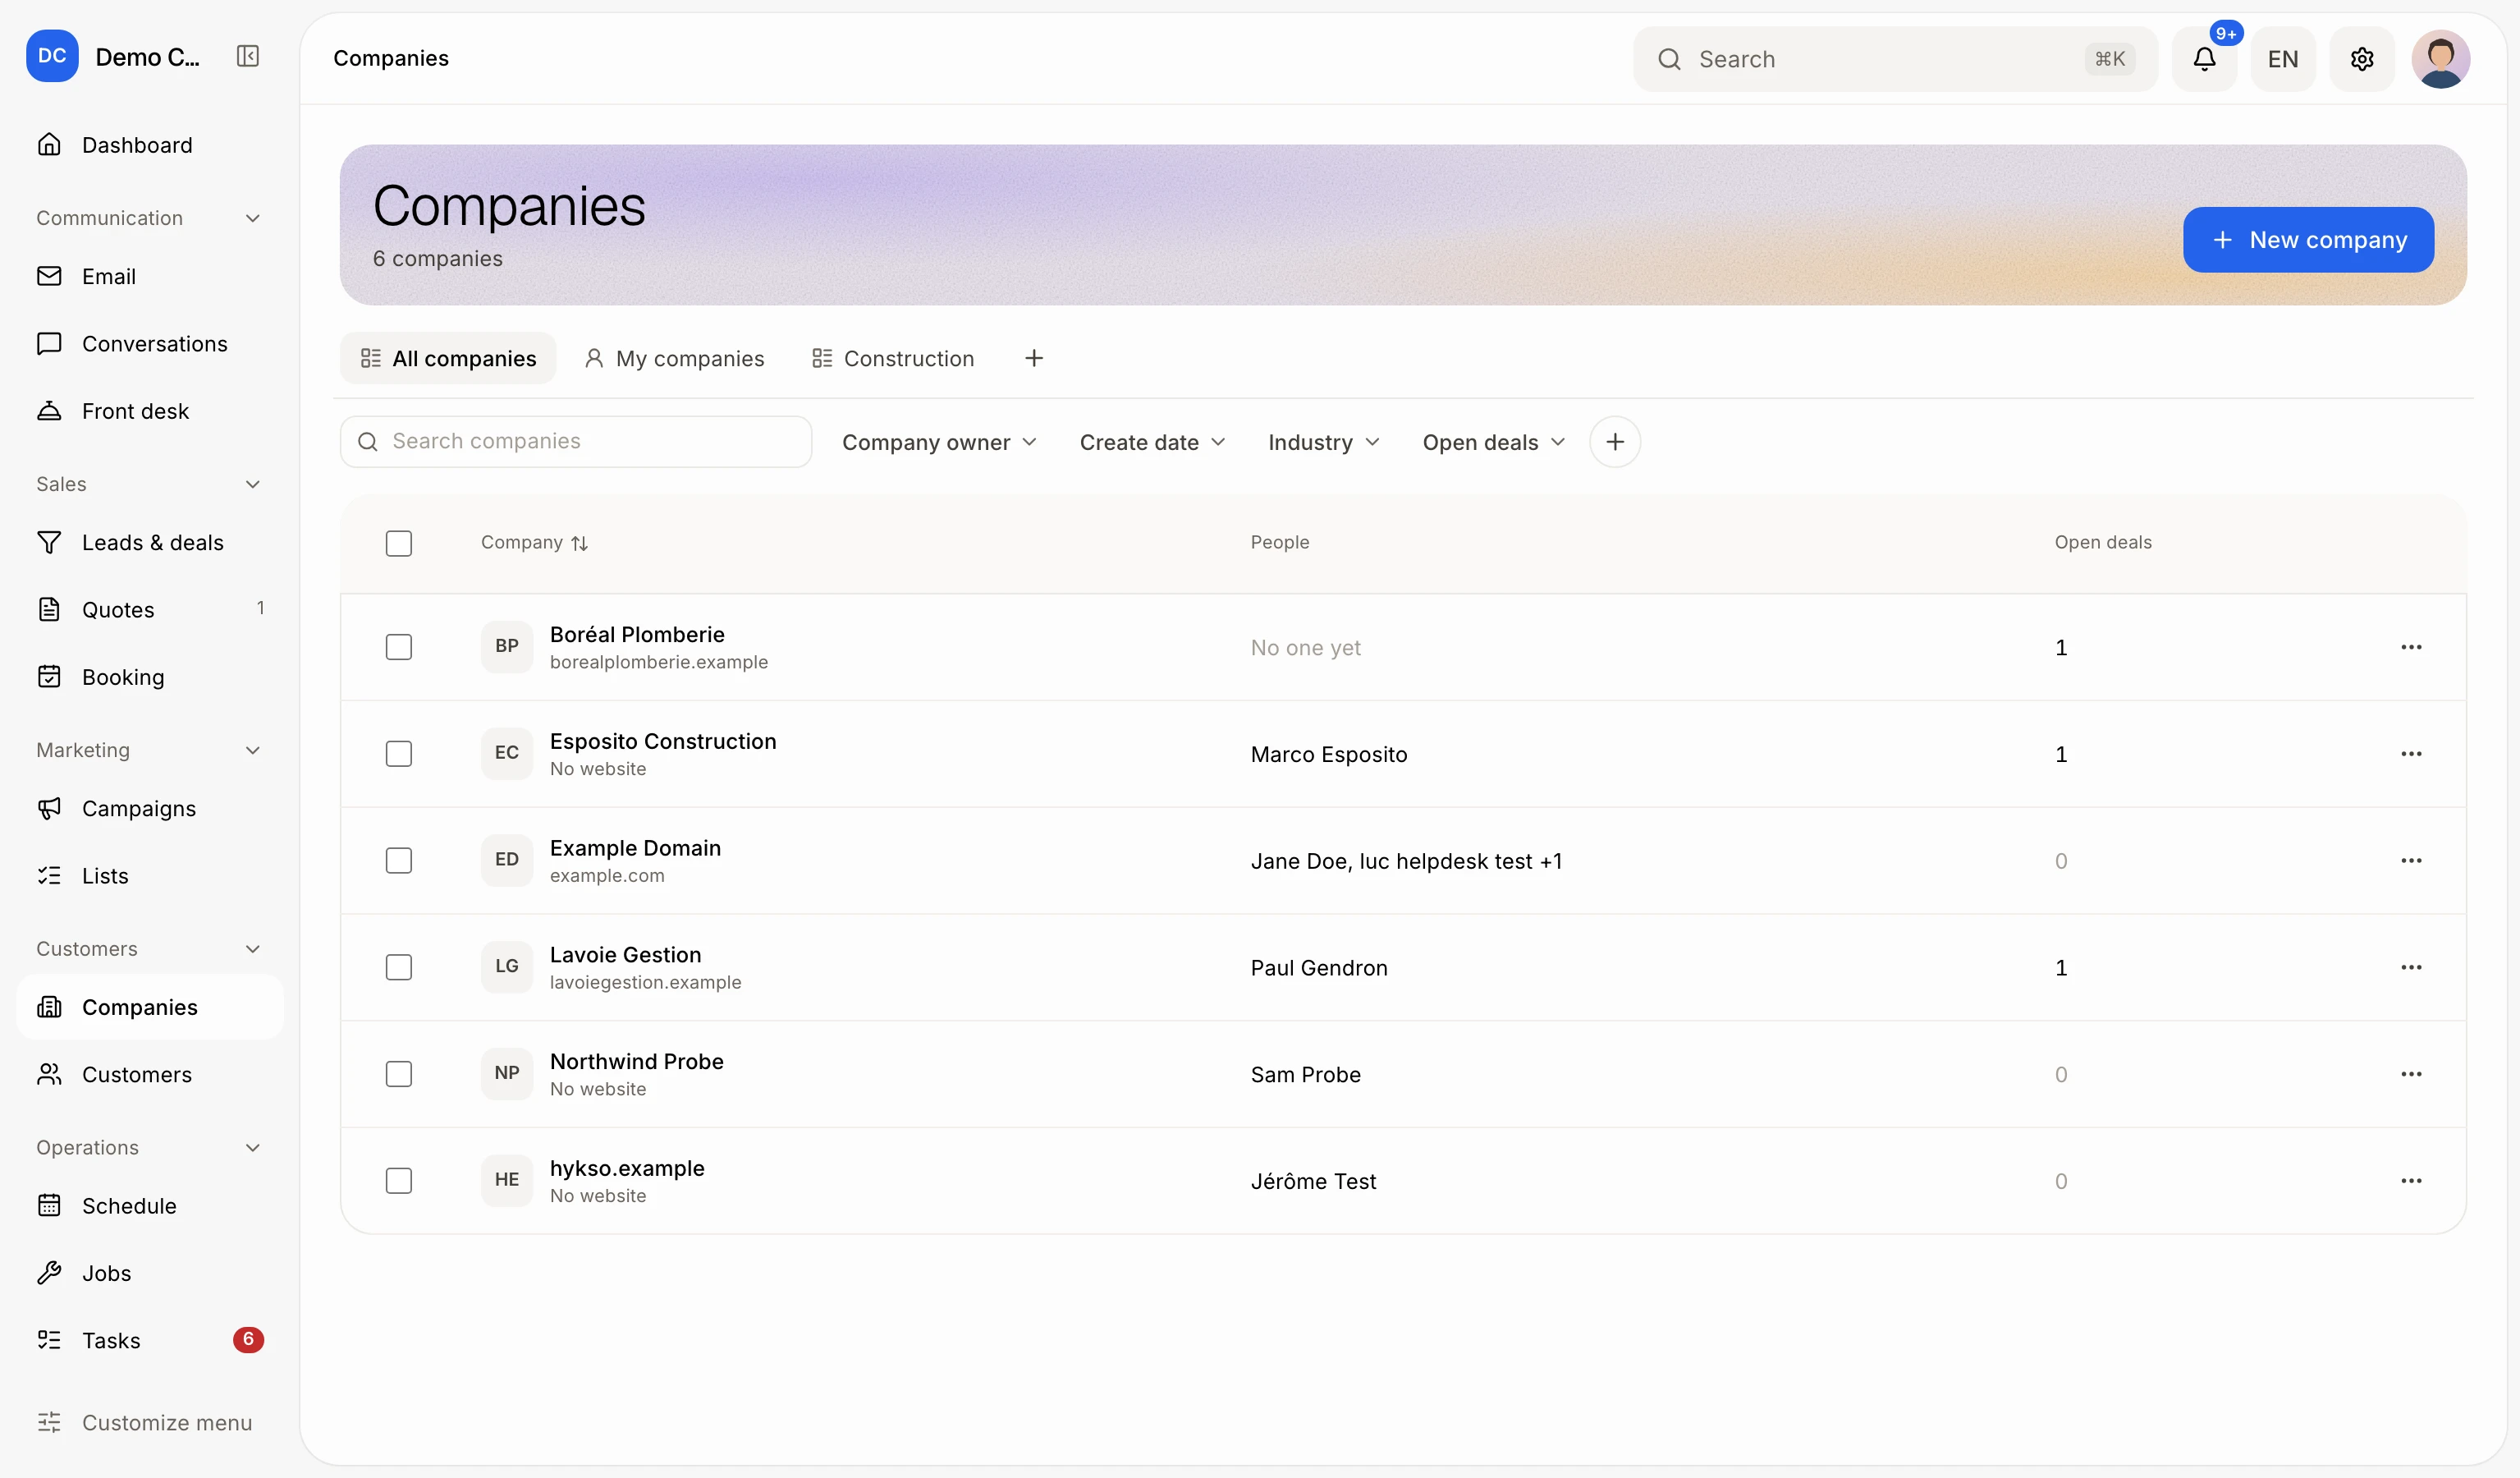Viewport: 2520px width, 1478px height.
Task: Check the Lavoie Gestion row checkbox
Action: [x=399, y=967]
